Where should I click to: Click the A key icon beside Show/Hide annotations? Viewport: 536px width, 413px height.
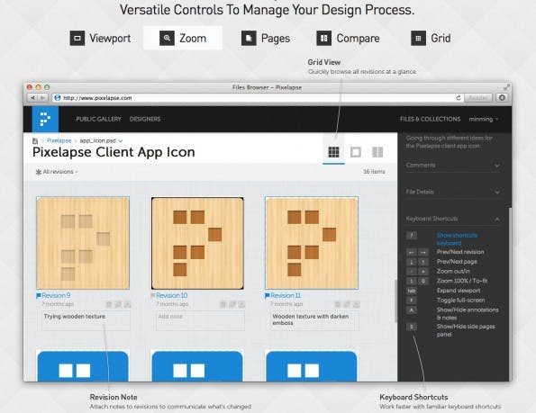[x=411, y=310]
